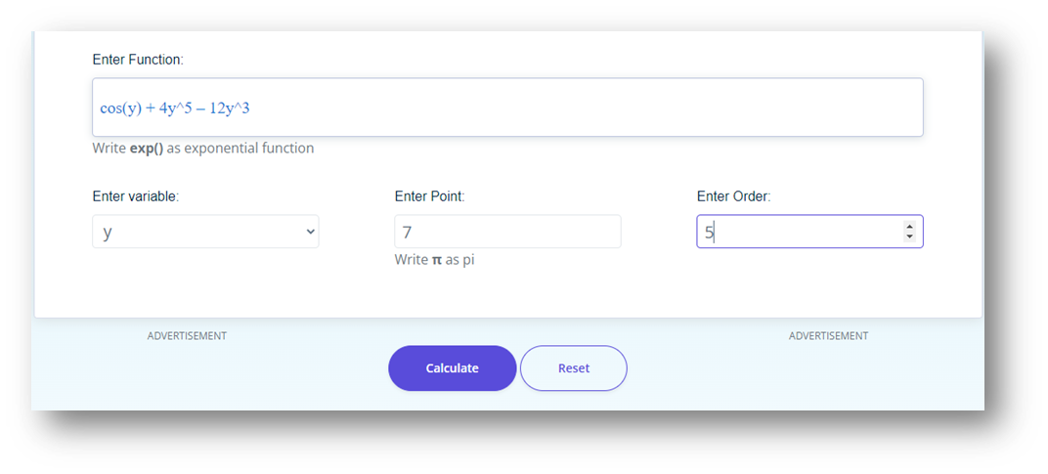Click the "Enter variable:" label

[x=136, y=196]
